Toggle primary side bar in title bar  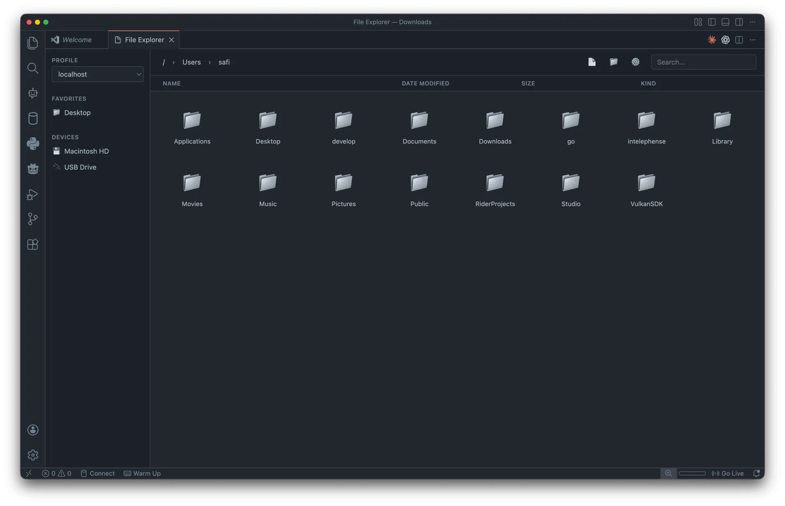coord(712,22)
